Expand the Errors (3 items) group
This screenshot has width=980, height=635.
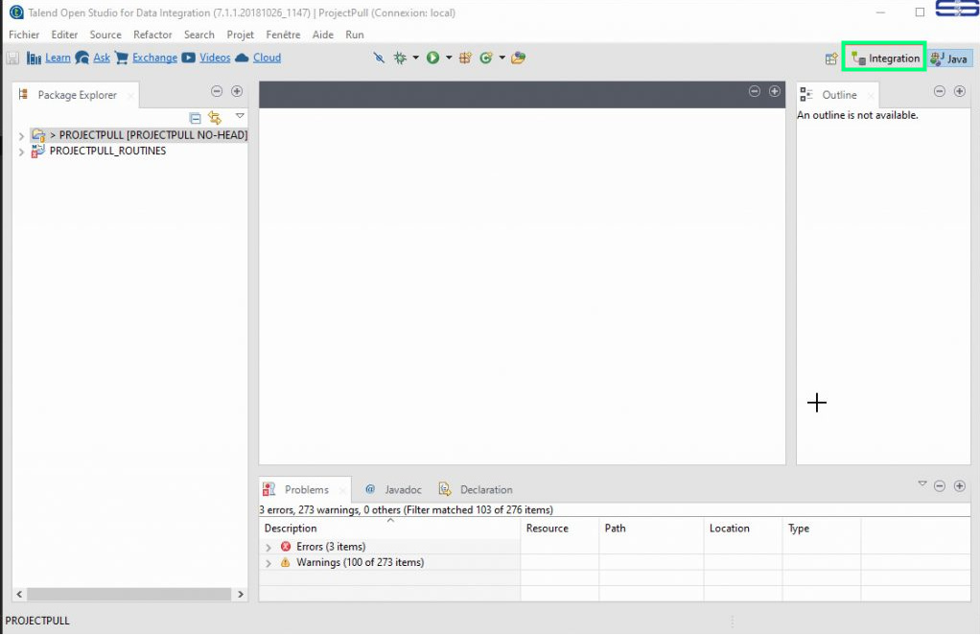(x=268, y=548)
